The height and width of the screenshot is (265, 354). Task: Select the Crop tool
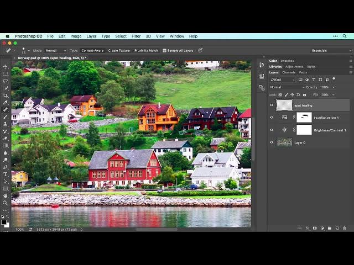(x=6, y=95)
